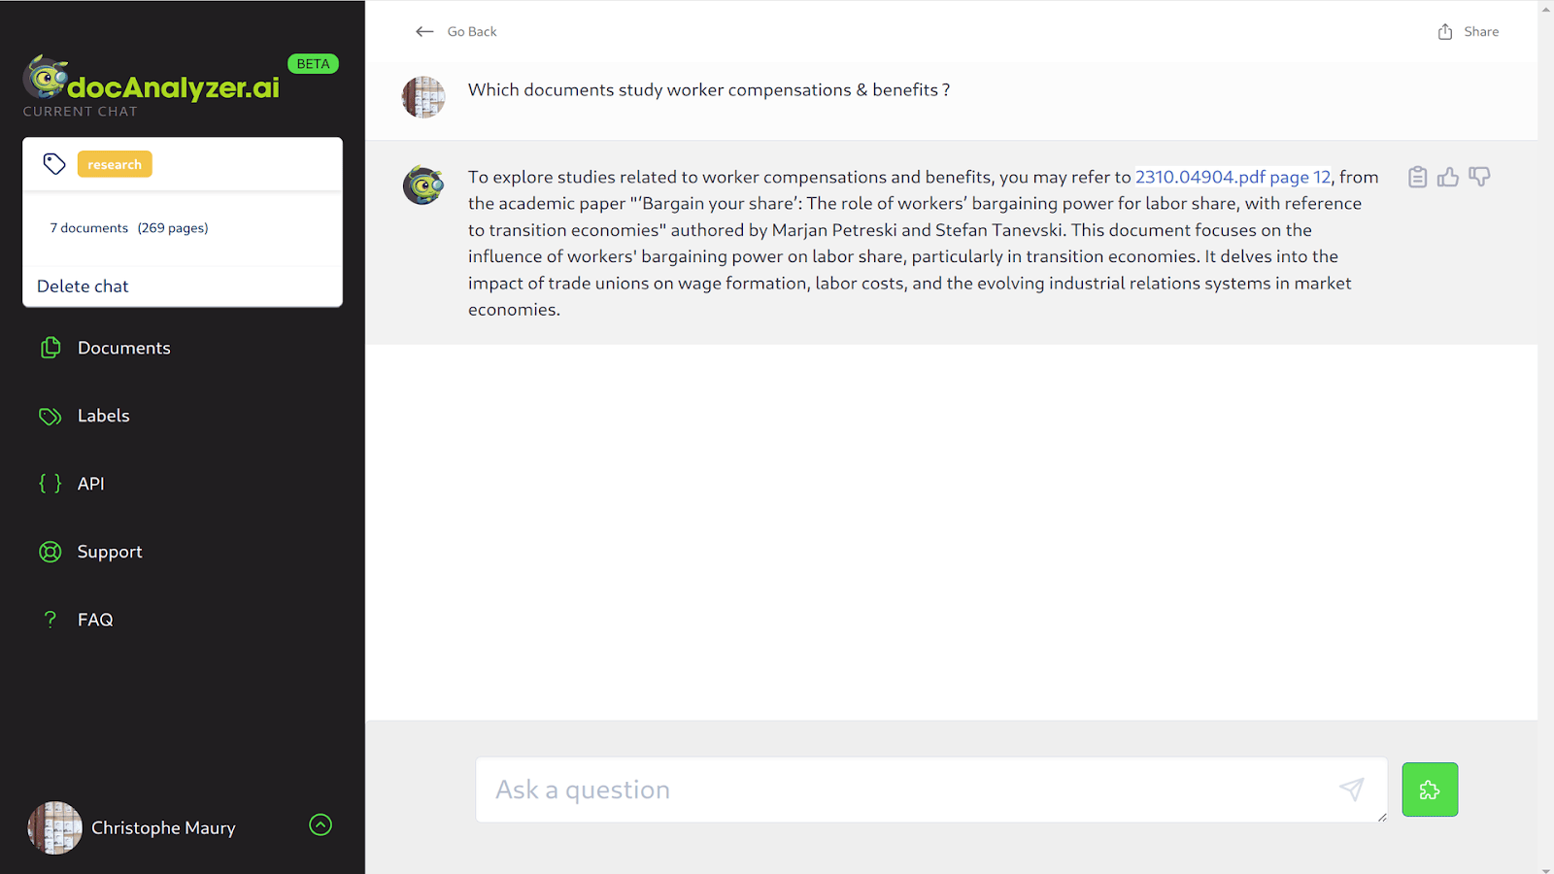Click the copy response clipboard icon
This screenshot has height=874, width=1554.
[x=1417, y=177]
